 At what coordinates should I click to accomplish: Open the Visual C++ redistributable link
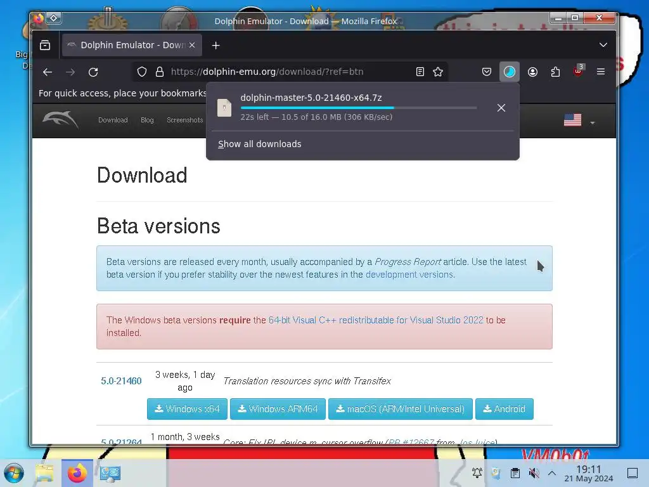(376, 320)
